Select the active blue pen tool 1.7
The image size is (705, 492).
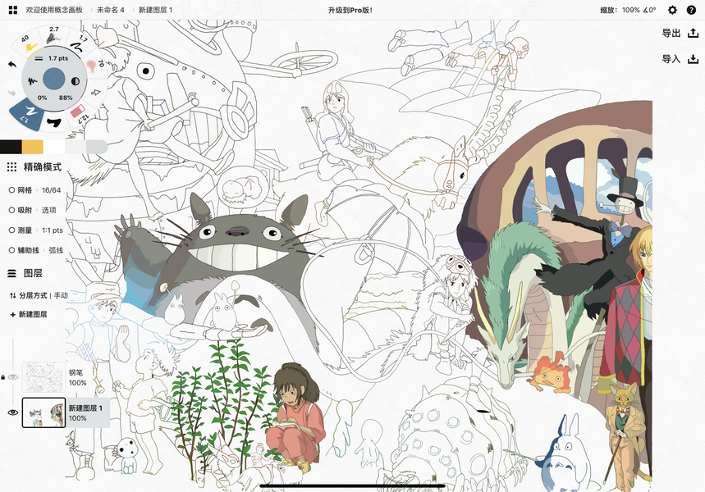[x=27, y=113]
